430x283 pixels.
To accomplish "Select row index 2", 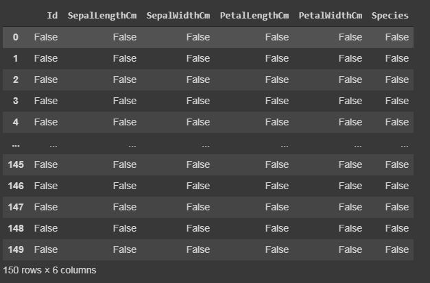I will (16, 79).
